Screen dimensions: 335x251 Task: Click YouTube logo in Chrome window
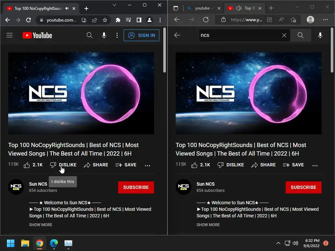[37, 35]
